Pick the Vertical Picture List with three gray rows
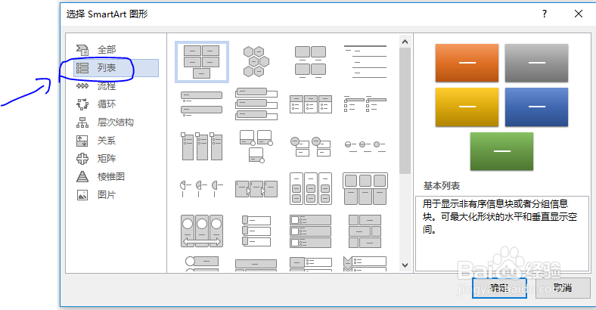The image size is (596, 310). click(311, 231)
